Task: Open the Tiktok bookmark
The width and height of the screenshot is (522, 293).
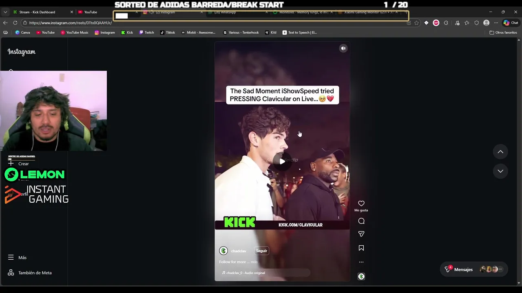Action: tap(168, 33)
